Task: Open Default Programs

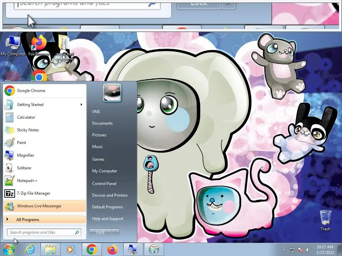Action: click(x=107, y=207)
